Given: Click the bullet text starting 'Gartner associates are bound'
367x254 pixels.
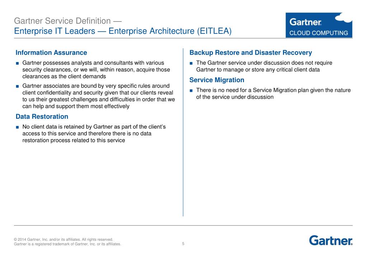Looking at the screenshot, I should coord(99,96).
